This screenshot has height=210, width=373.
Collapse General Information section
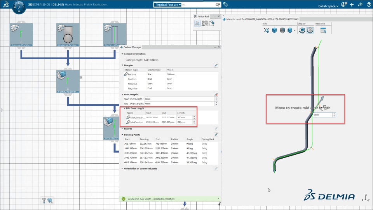[x=122, y=54]
